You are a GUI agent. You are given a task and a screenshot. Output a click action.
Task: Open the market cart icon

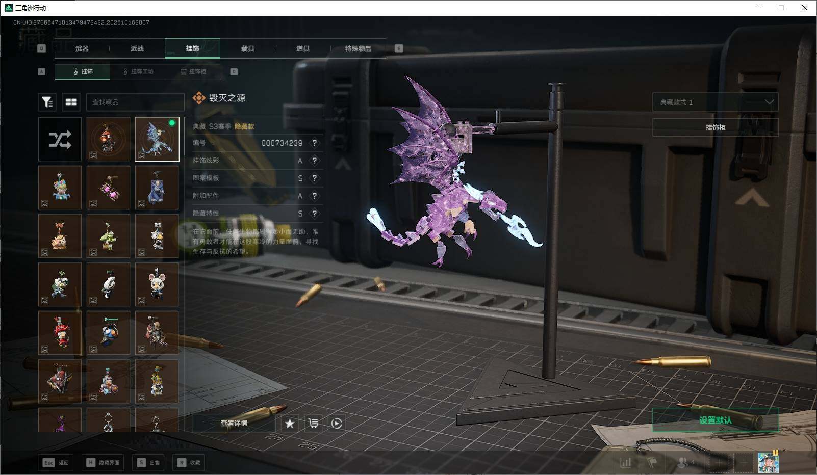click(x=313, y=423)
